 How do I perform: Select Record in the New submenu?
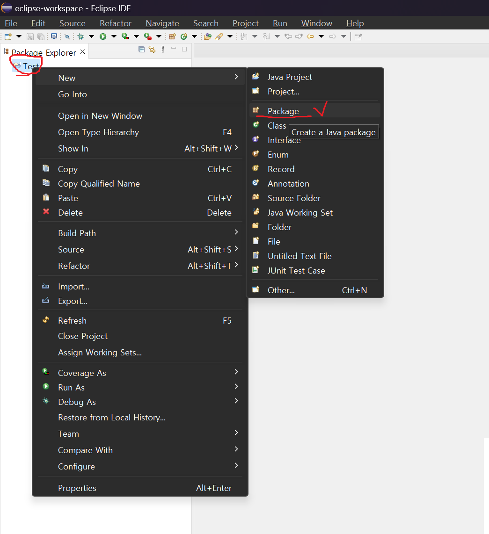(315, 169)
